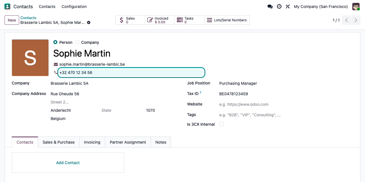Click the phone field +32 470 12 34 56
The image size is (365, 182).
tap(131, 73)
